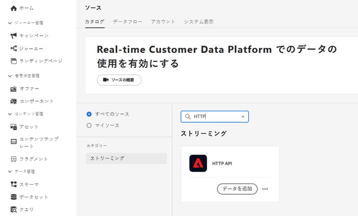Collapse the ジャーニー管理 section
Screen dimensions: 358x216
tap(10, 23)
